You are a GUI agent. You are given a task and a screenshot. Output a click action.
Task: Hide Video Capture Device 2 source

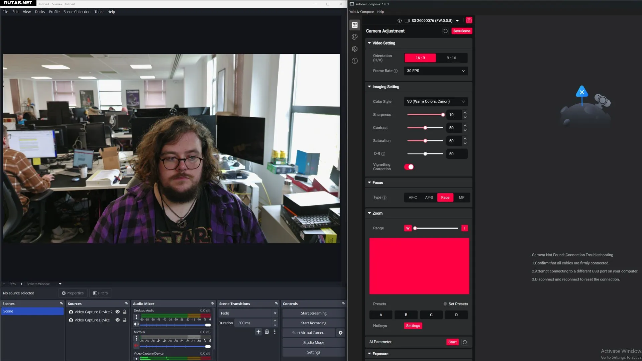coord(117,312)
